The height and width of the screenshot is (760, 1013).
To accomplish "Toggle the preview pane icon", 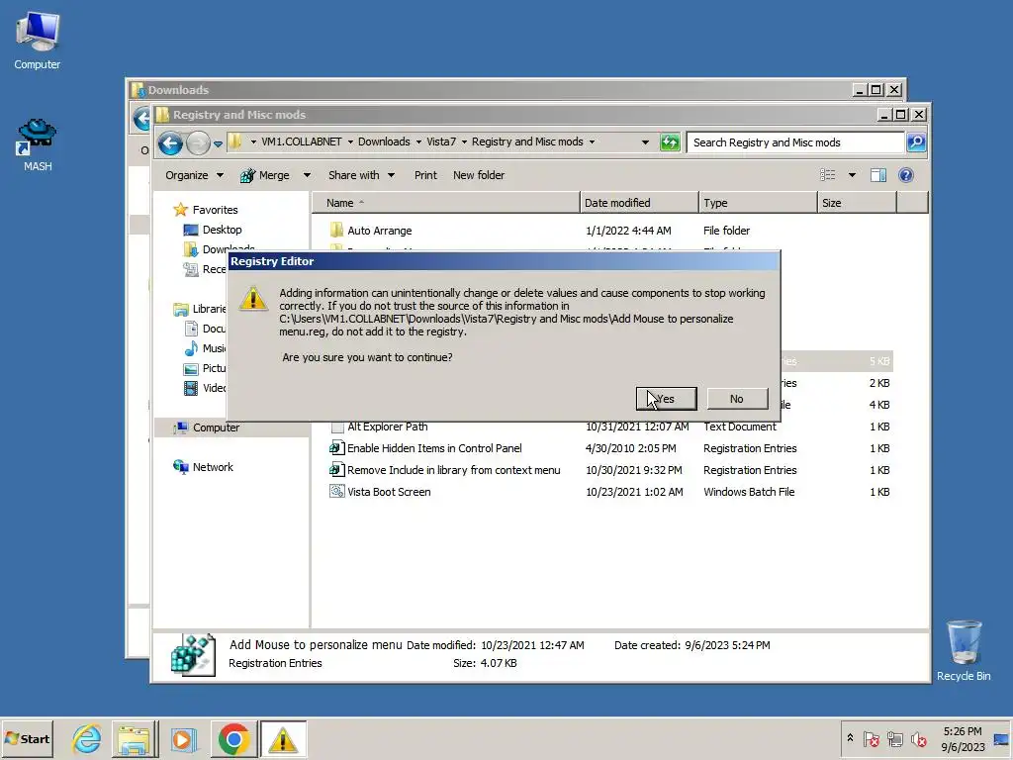I will [x=878, y=175].
